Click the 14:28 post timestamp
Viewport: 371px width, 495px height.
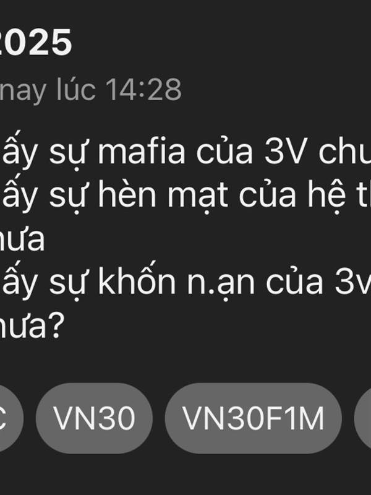[x=143, y=89]
